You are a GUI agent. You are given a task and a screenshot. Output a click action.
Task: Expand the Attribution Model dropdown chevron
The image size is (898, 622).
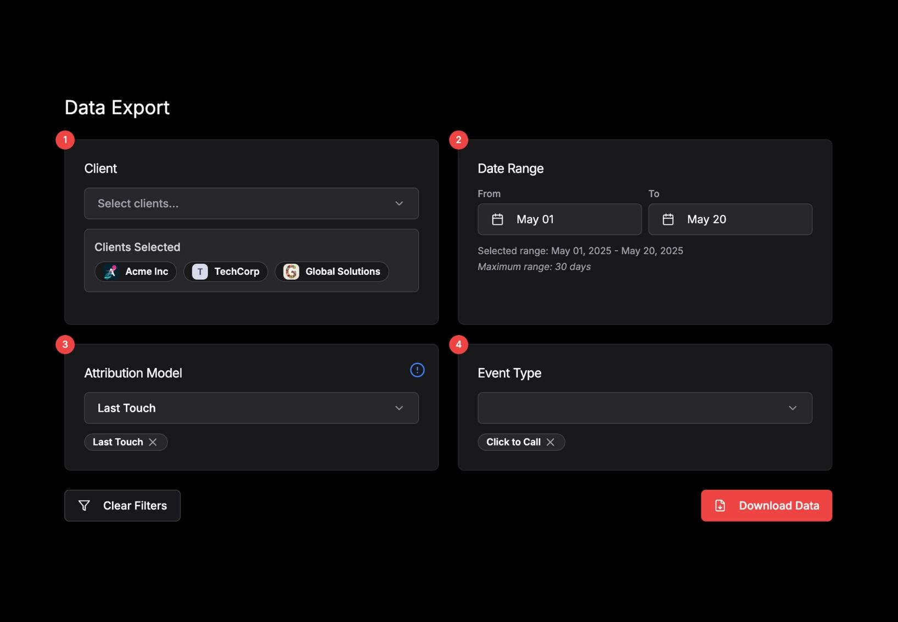coord(399,408)
